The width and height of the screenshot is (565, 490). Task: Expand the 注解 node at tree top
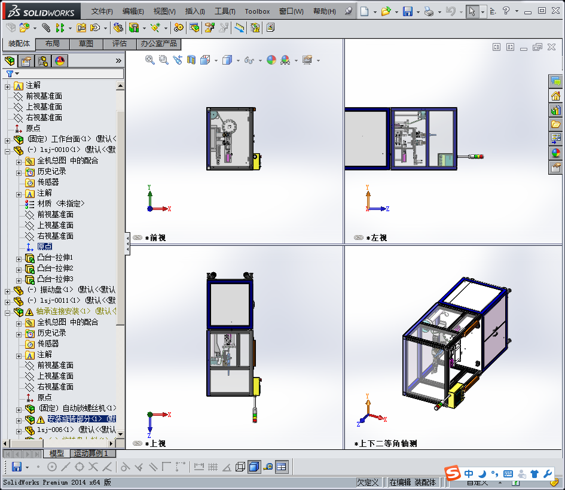[8, 87]
